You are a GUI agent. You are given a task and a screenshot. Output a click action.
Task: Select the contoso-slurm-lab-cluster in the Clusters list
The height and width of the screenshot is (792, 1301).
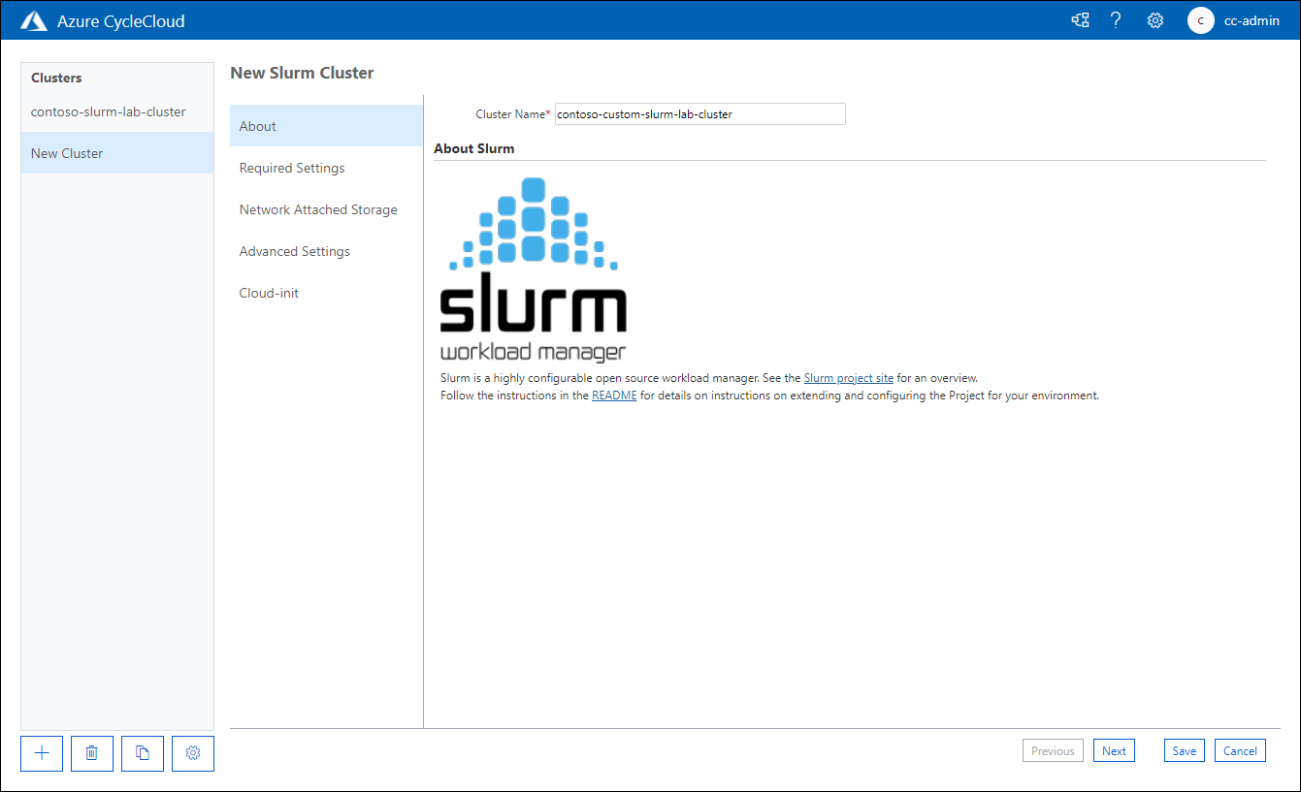[108, 111]
